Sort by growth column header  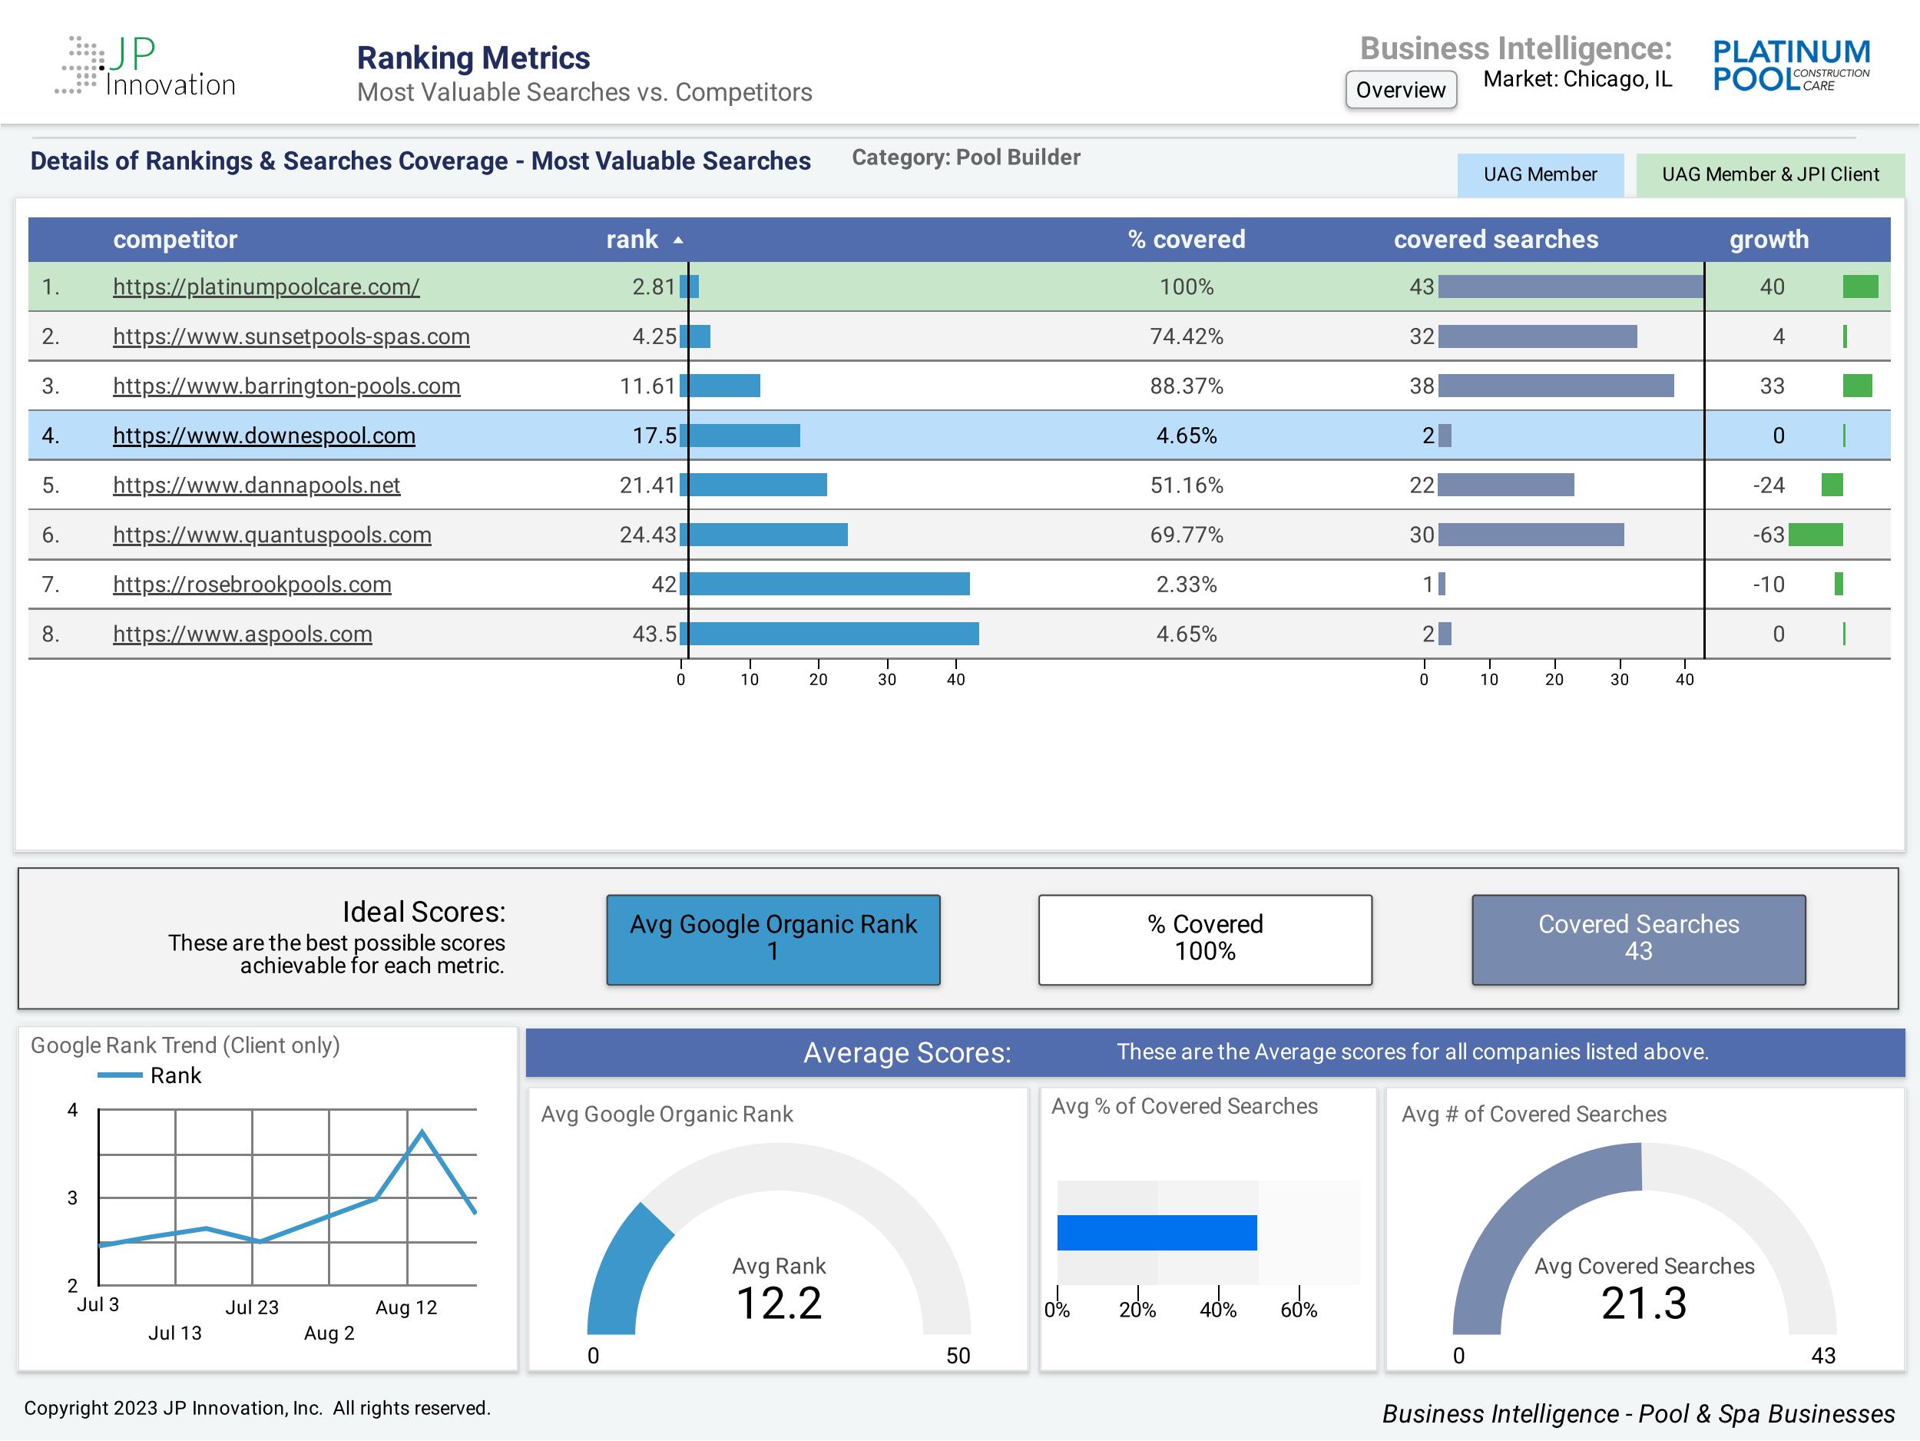(1768, 239)
